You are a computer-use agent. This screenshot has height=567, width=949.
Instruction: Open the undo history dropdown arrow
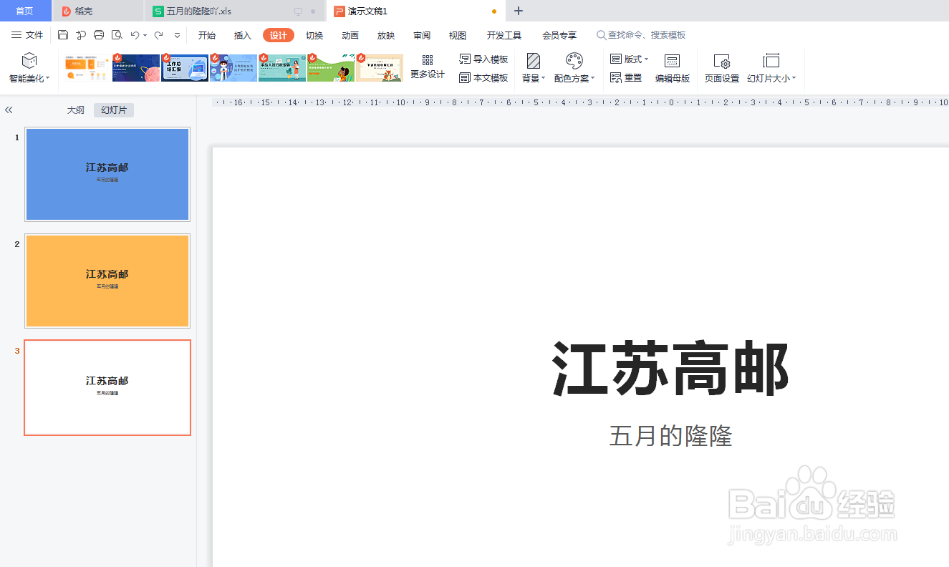145,35
